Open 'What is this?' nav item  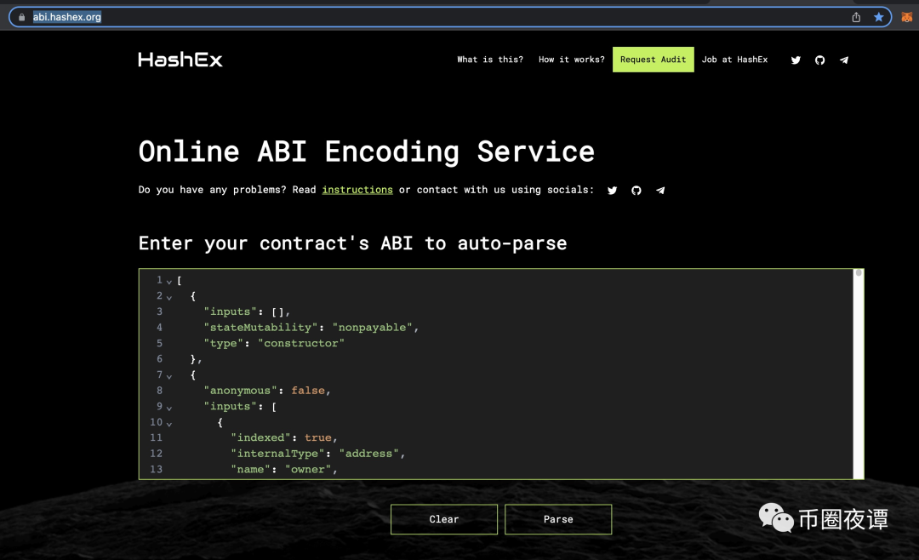pyautogui.click(x=490, y=60)
